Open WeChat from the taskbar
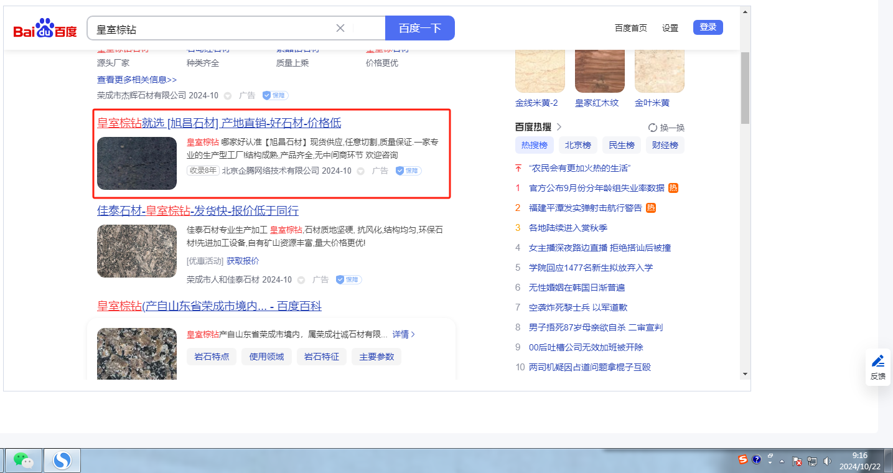 point(24,461)
